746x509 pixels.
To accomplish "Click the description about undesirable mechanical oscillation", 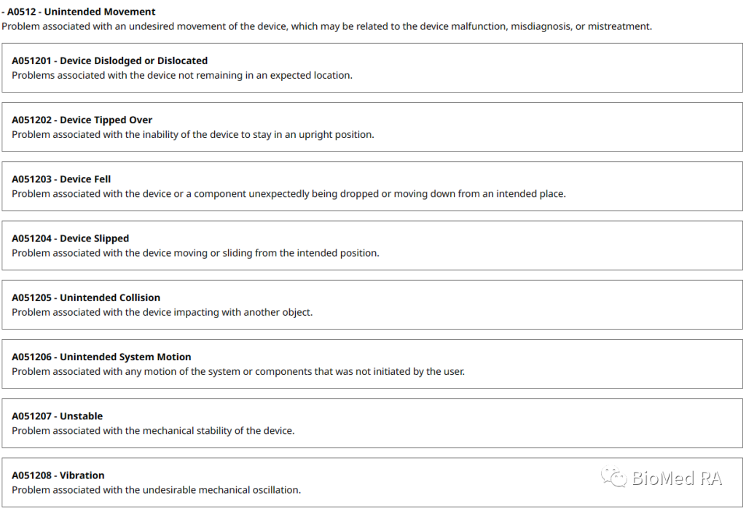I will 156,489.
